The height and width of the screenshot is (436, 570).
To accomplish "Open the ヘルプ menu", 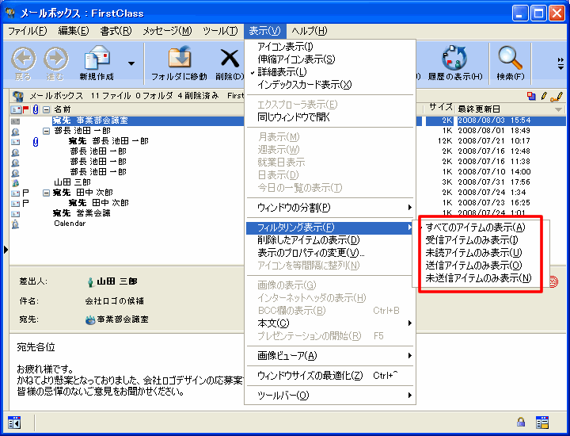I will click(309, 31).
